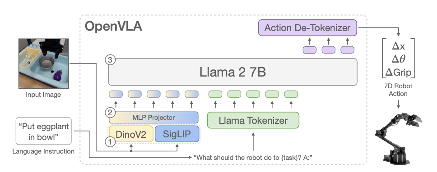Select the DinoV2 encoder box
The image size is (437, 172).
pos(131,134)
